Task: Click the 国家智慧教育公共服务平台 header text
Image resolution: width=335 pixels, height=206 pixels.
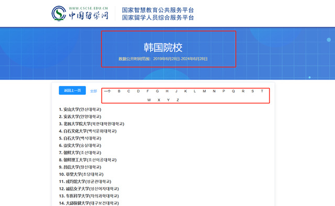Action: [158, 10]
